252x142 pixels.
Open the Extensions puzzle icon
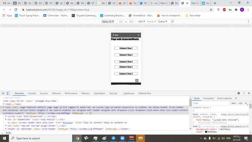(236, 9)
